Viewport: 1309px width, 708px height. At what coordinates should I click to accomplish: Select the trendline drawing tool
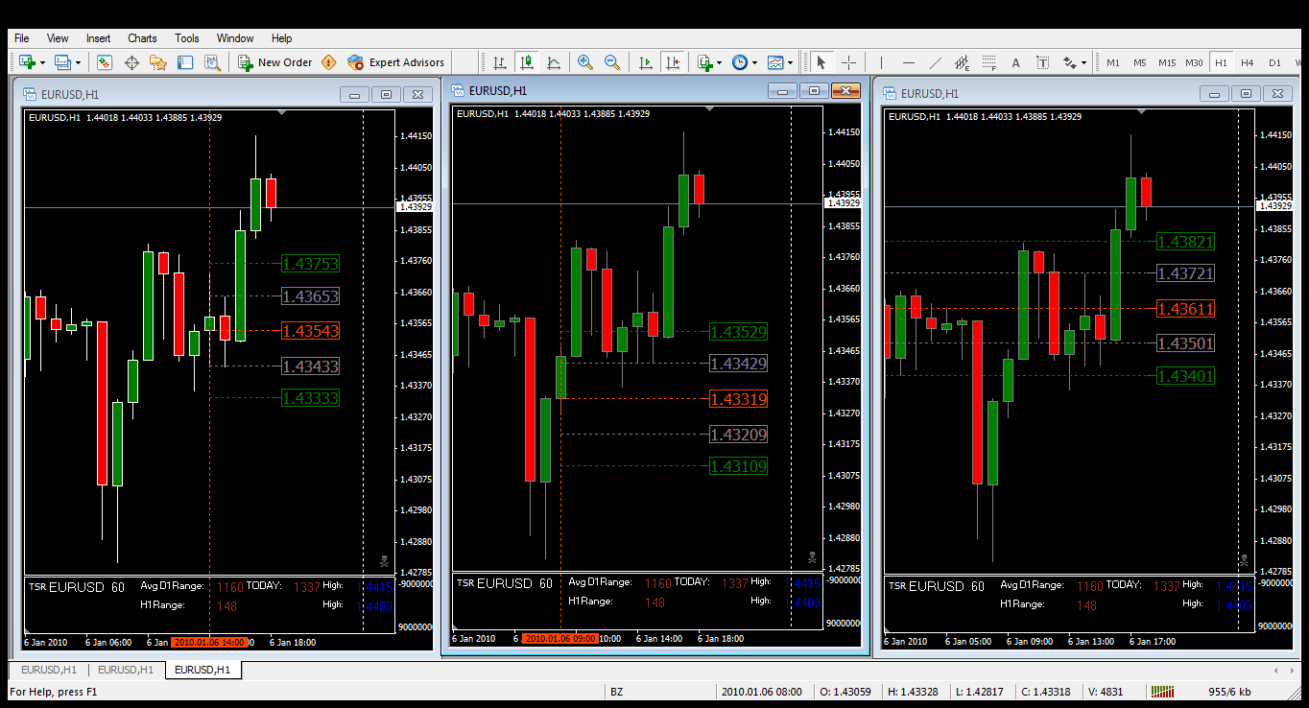[935, 62]
